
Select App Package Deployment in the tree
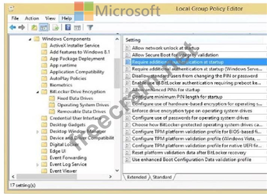pyautogui.click(x=77, y=59)
